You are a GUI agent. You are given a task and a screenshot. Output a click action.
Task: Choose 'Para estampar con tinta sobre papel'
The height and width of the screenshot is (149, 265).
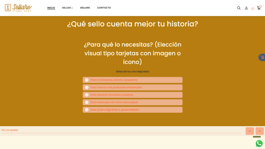132,102
